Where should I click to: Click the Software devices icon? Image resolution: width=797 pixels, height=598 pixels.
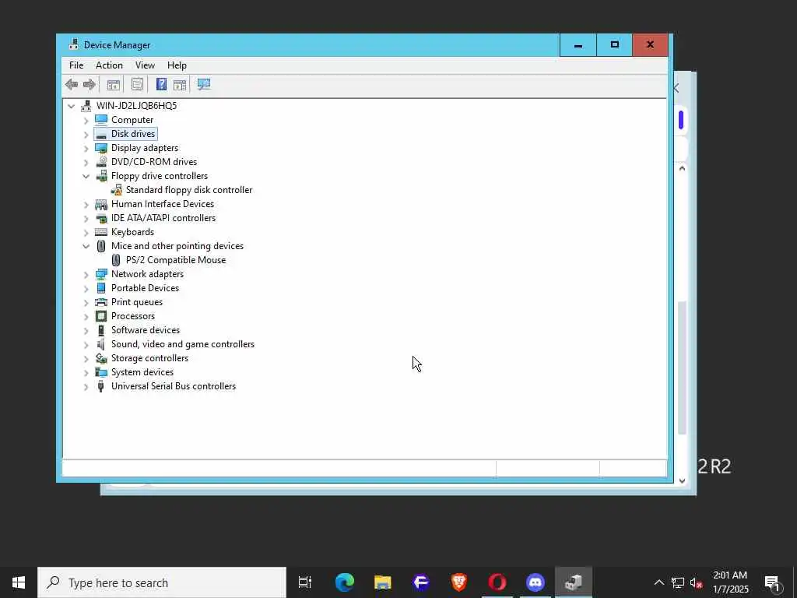coord(101,330)
